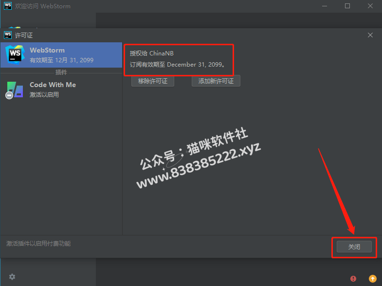Click the WebStorm logo in the license dialog title
Viewport: 382px width, 286px height.
tap(8, 35)
